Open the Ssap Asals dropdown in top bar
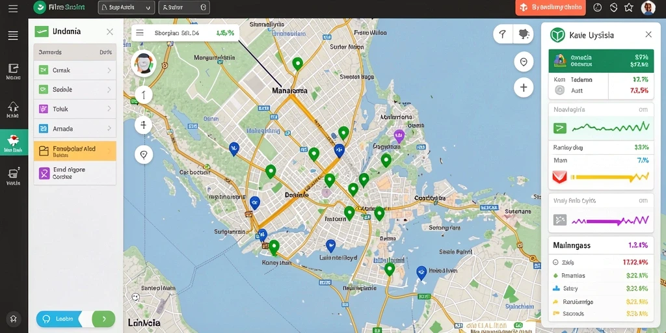Viewport: 666px width, 333px height. (x=126, y=7)
